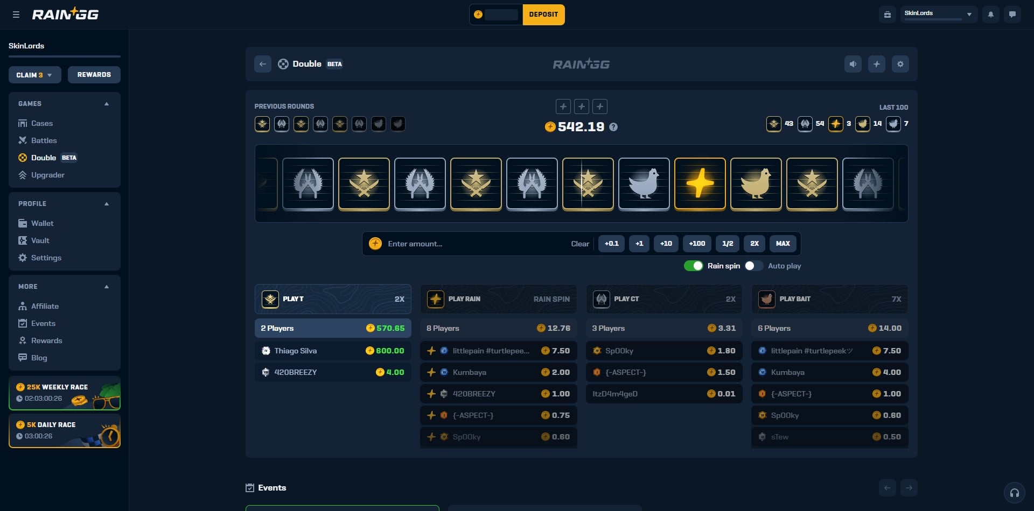
Task: Click the silver chicken reel tile
Action: point(644,183)
